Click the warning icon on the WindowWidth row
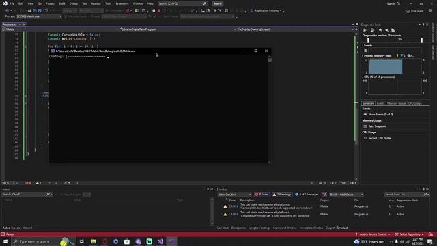437x246 pixels. coord(225,206)
